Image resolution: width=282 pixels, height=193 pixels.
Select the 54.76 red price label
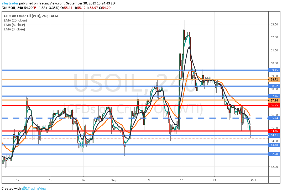tap(274, 131)
